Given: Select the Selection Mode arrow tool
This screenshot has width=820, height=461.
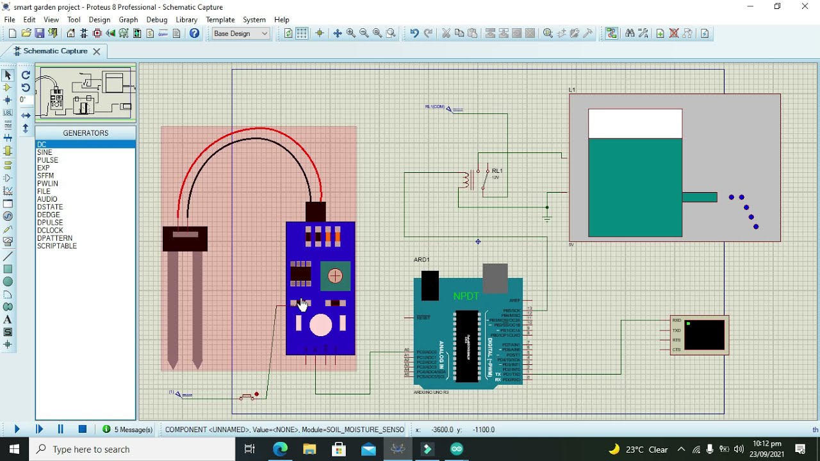Looking at the screenshot, I should click(8, 75).
